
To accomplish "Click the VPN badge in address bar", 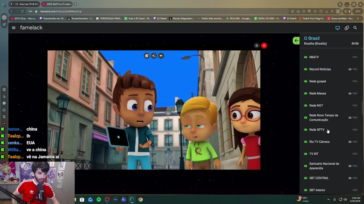I will (30, 11).
